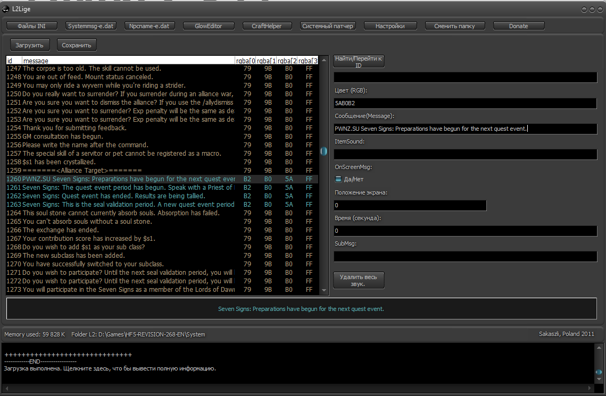Click log panel scroll up arrow
This screenshot has width=606, height=396.
coord(599,348)
